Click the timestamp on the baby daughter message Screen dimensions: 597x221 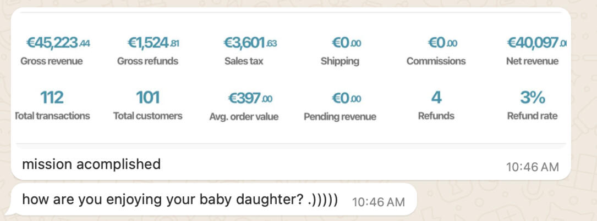point(378,202)
